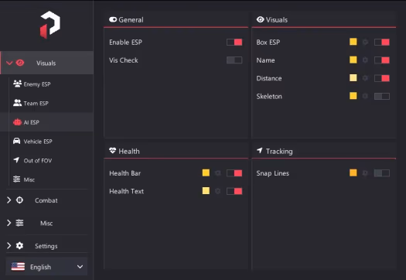Click the Enable ESP label text
This screenshot has width=406, height=280.
point(125,43)
